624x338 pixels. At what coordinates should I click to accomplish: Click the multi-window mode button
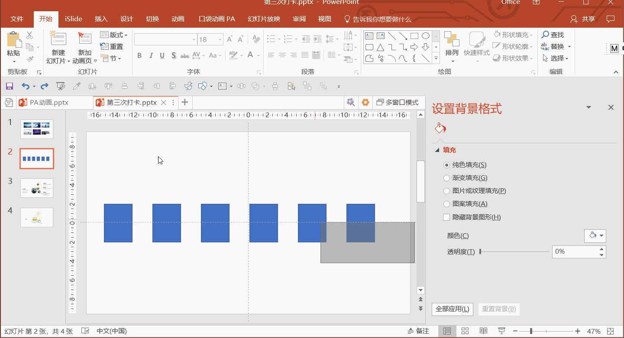pos(398,103)
